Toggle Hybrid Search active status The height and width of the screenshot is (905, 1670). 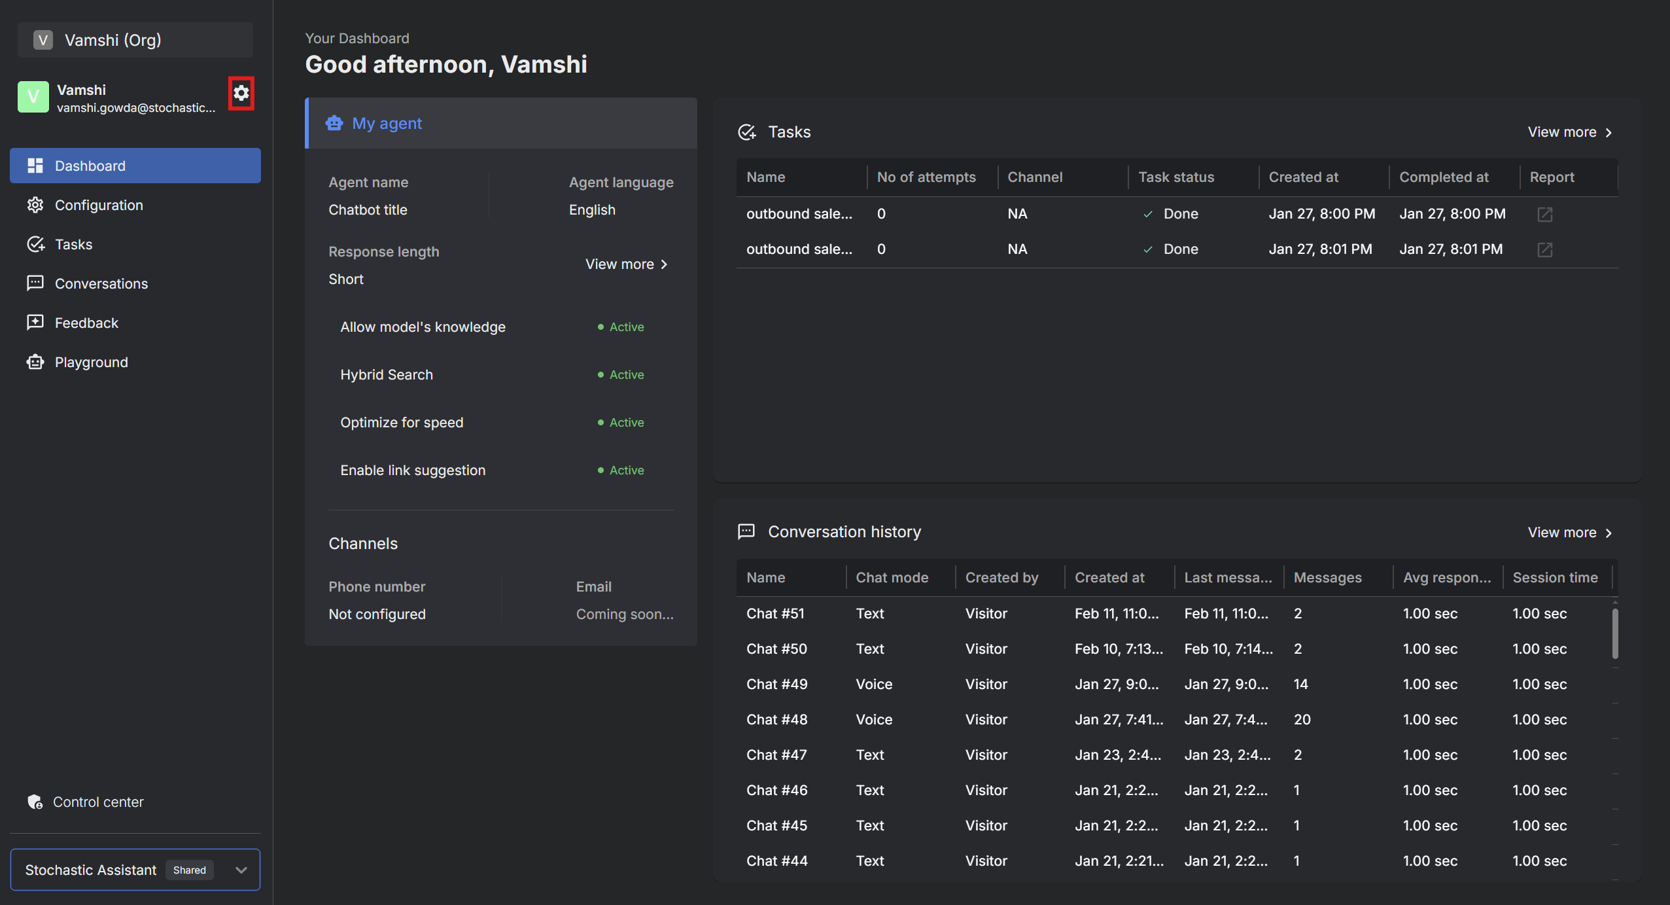[x=621, y=374]
